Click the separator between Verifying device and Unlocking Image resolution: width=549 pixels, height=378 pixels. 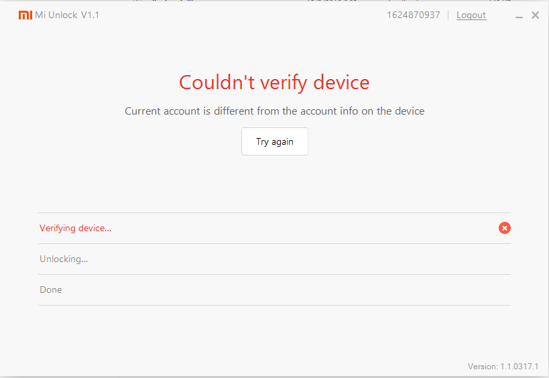(x=274, y=244)
